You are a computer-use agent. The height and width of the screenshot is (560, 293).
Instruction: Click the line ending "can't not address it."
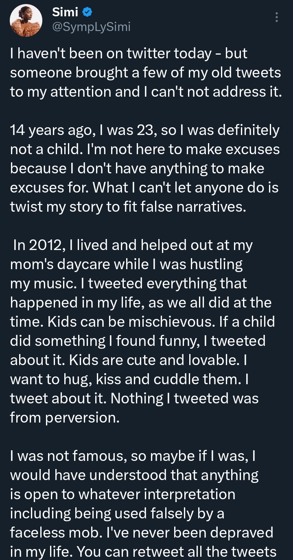pos(145,91)
